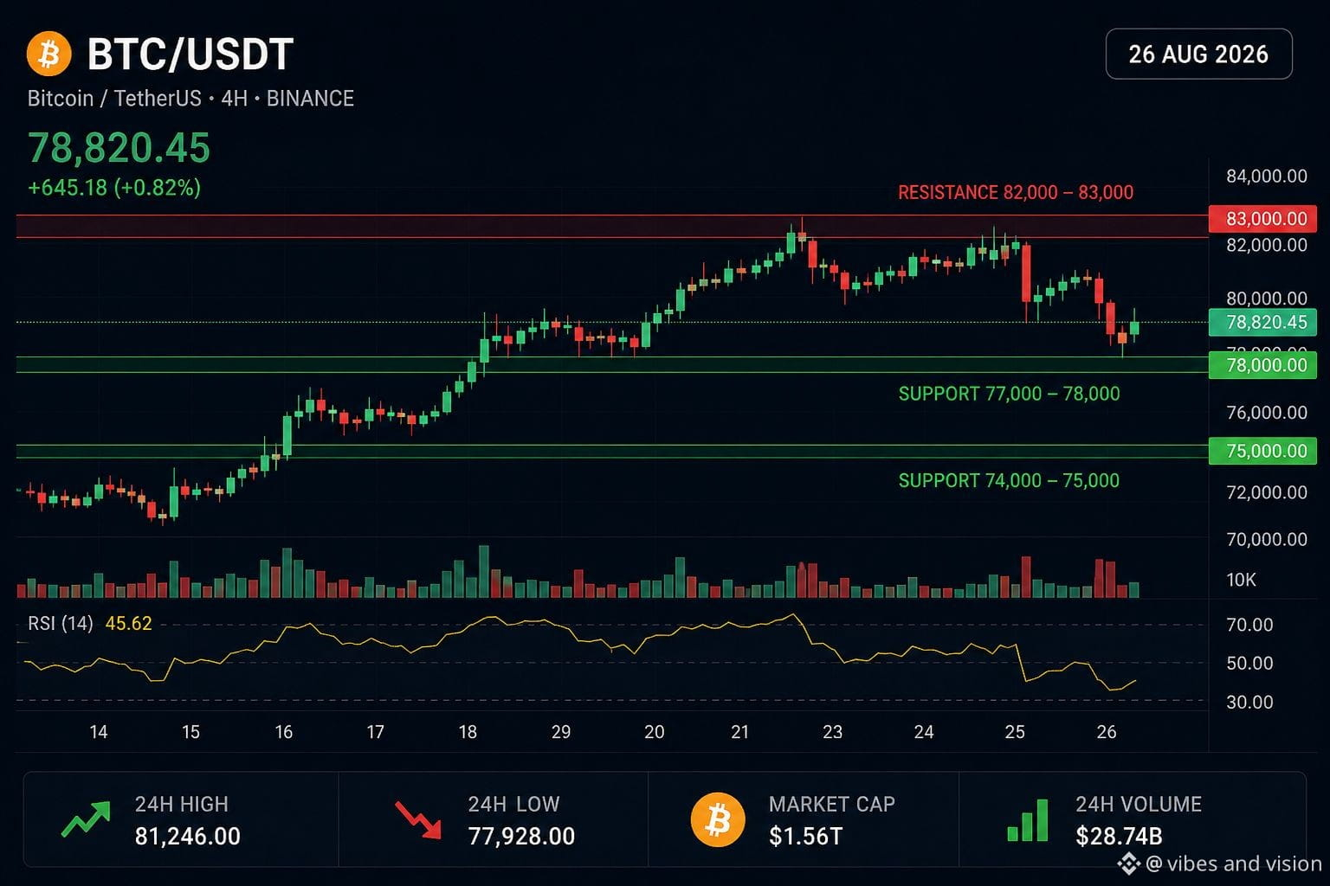Click the green bar chart icon for 24H Volume

pyautogui.click(x=1028, y=819)
